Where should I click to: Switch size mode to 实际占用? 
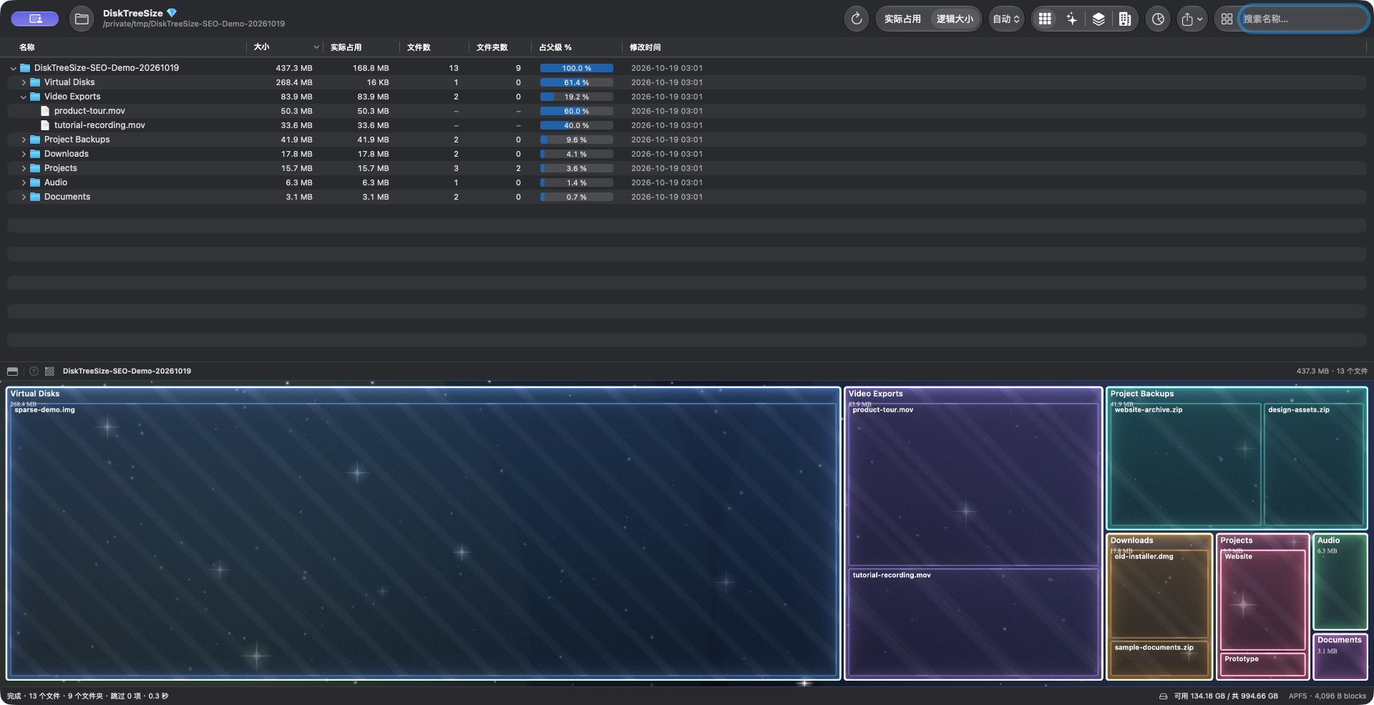[902, 19]
